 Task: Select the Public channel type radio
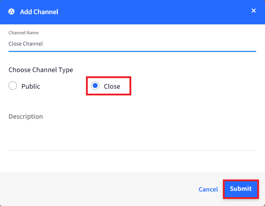[x=13, y=86]
